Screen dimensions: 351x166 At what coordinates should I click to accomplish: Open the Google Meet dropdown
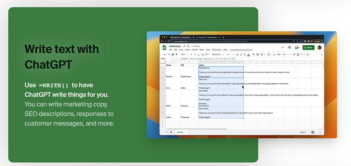(x=300, y=47)
